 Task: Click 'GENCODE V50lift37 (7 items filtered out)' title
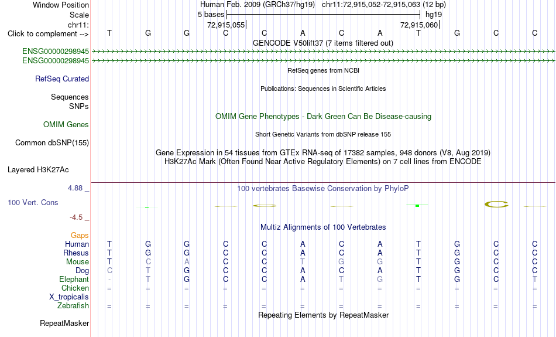point(323,43)
